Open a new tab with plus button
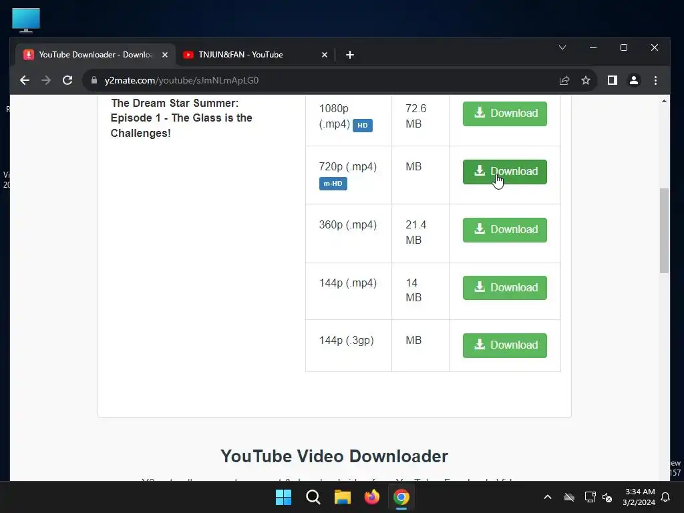This screenshot has width=684, height=513. (x=350, y=55)
